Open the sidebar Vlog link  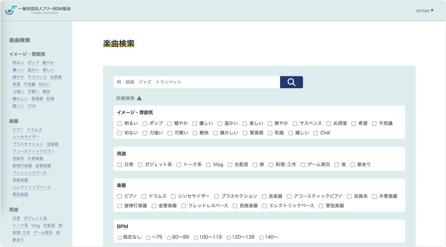click(36, 225)
